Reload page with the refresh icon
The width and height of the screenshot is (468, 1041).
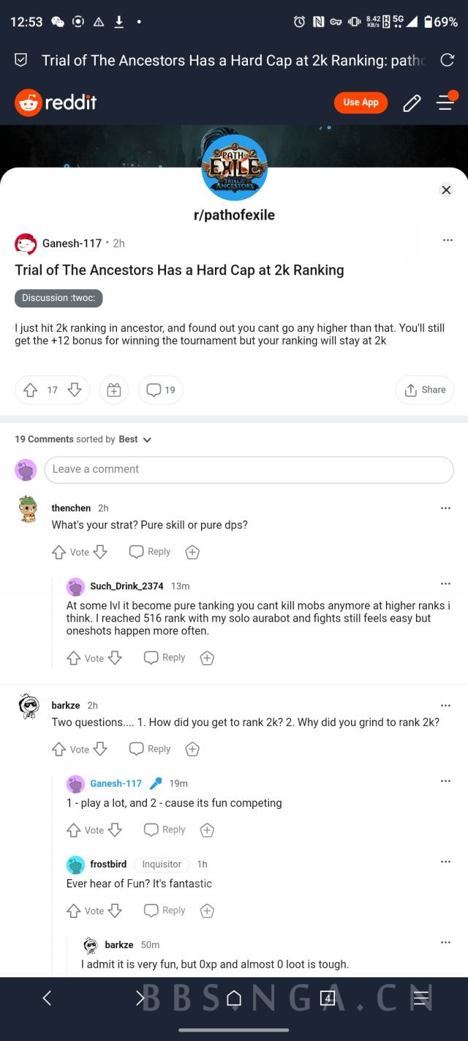pos(447,60)
